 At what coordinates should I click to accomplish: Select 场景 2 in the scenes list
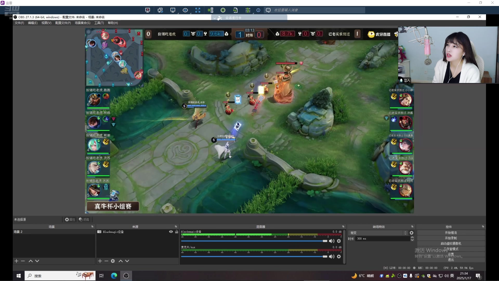coord(54,232)
